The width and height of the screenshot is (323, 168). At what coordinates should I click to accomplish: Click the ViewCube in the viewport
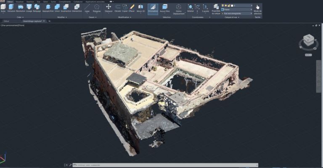click(x=309, y=41)
